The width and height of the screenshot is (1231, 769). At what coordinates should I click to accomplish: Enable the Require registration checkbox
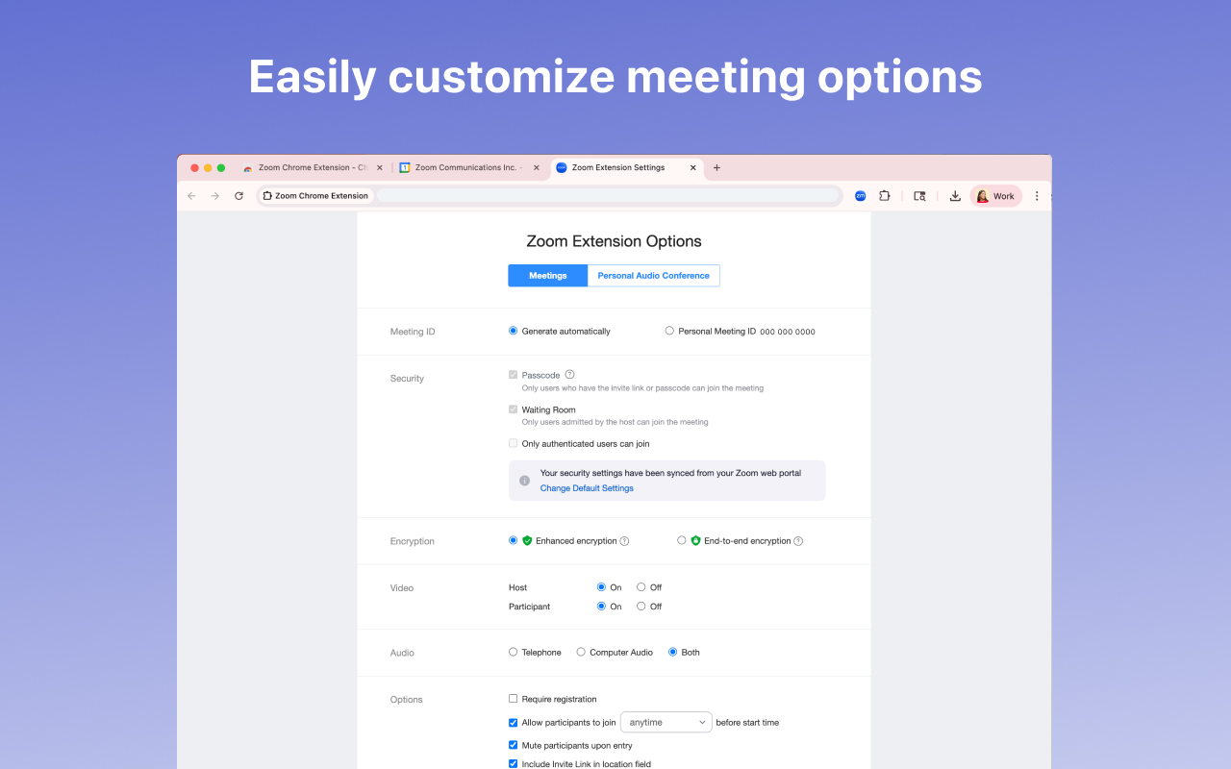[513, 699]
